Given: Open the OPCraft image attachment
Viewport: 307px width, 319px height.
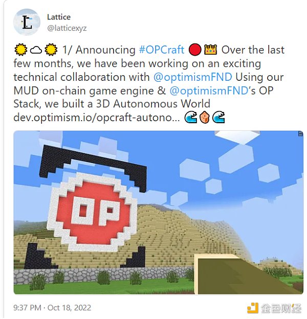Looking at the screenshot, I should [159, 212].
